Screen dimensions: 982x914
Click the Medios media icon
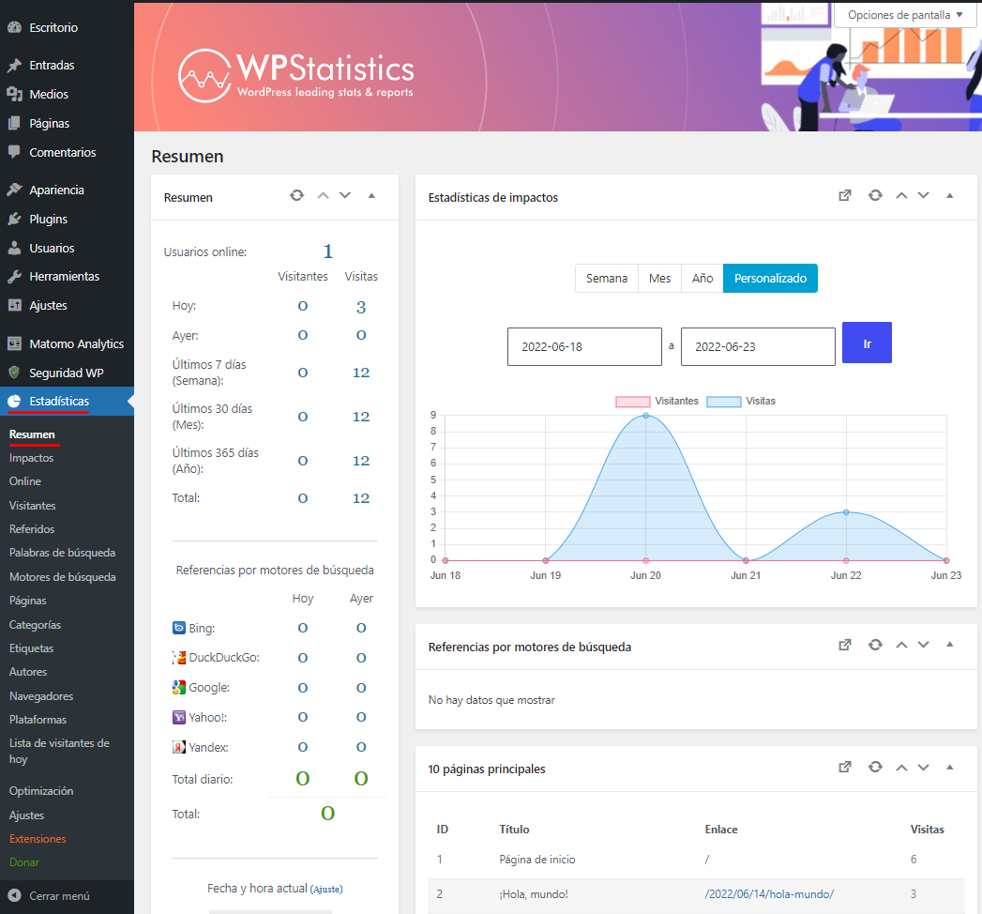pos(14,94)
